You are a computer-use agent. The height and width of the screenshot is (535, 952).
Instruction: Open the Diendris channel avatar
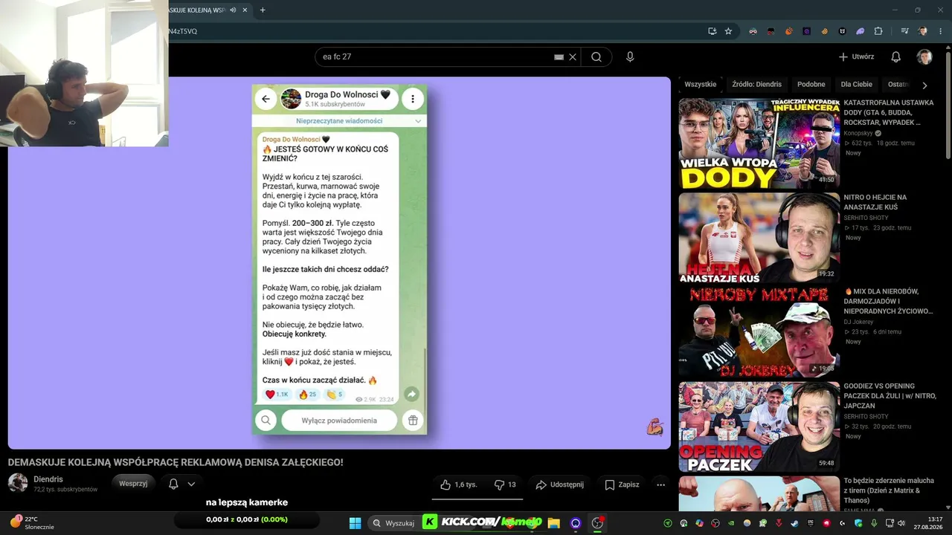click(x=18, y=483)
